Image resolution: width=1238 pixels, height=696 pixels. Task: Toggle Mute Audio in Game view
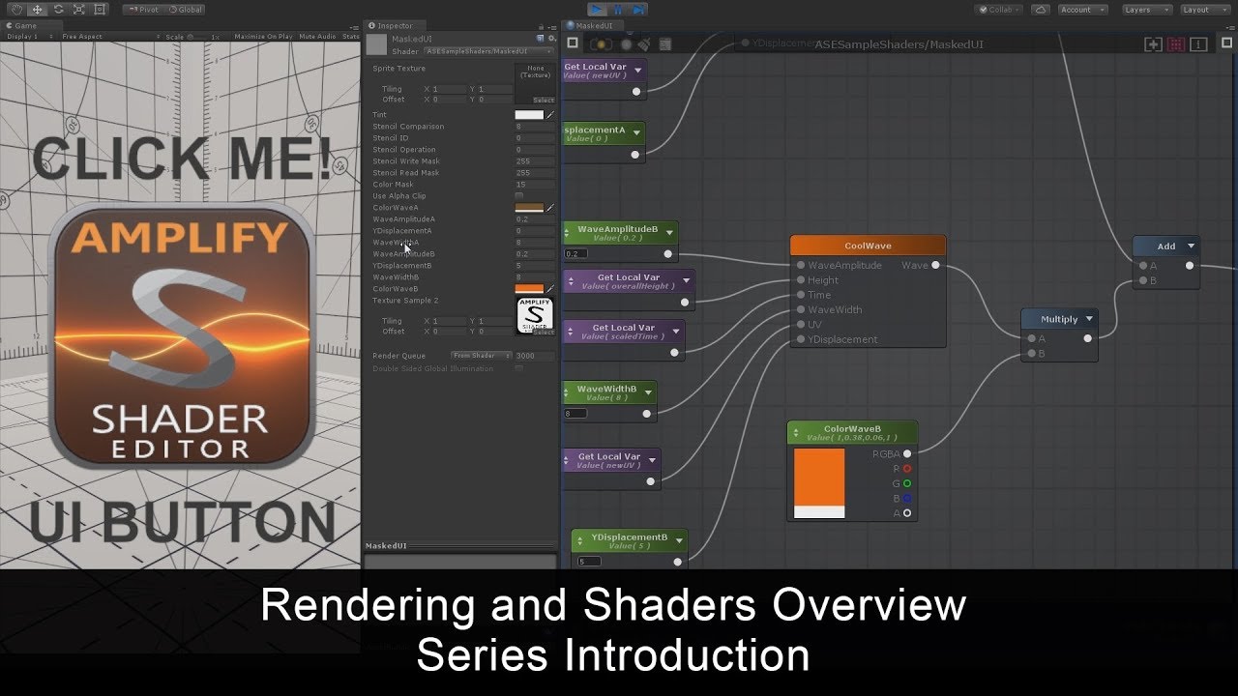coord(317,37)
